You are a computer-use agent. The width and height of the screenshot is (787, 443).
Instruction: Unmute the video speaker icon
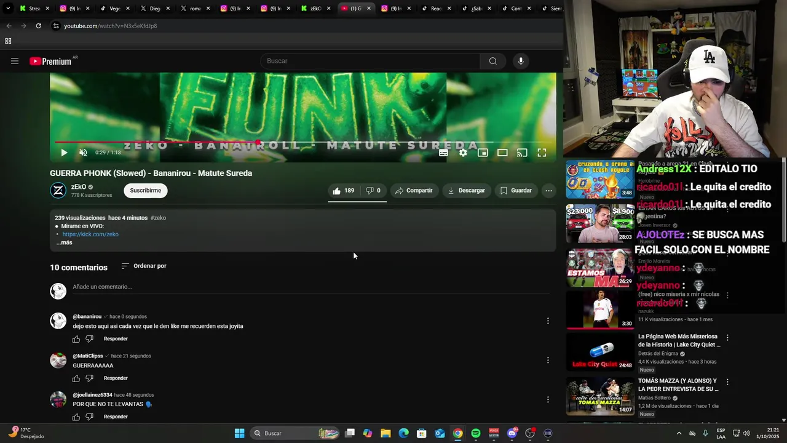tap(83, 153)
